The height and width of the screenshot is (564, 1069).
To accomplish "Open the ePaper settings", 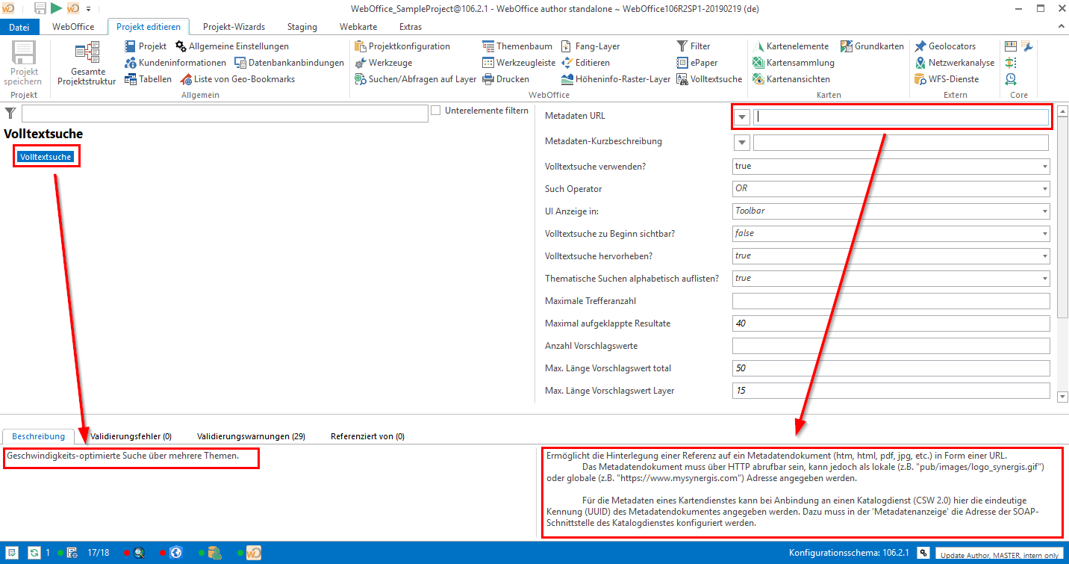I will tap(682, 62).
